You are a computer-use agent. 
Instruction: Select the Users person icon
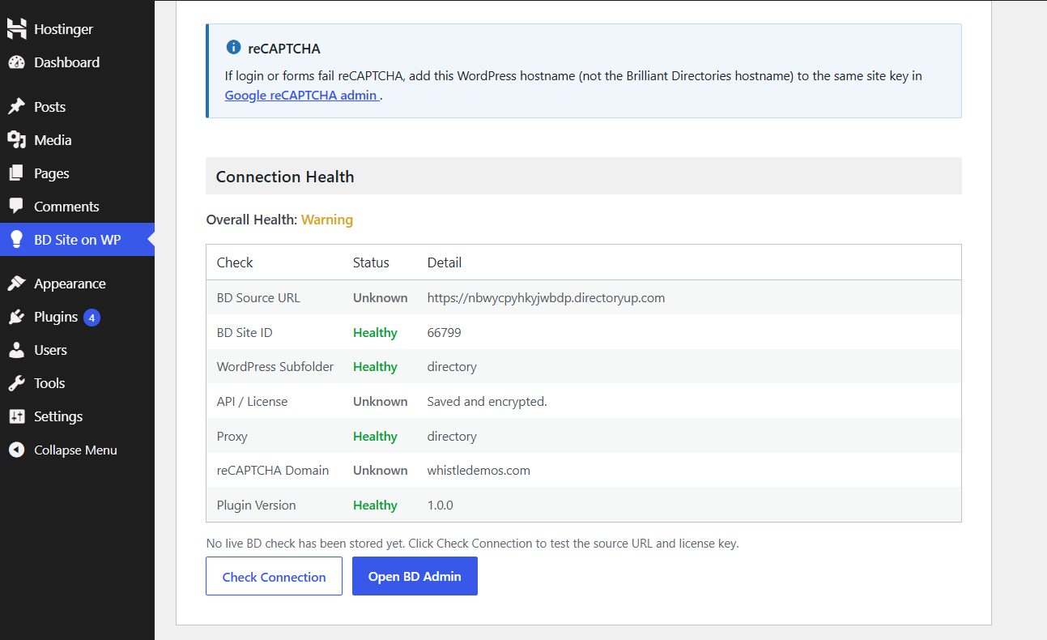(16, 350)
